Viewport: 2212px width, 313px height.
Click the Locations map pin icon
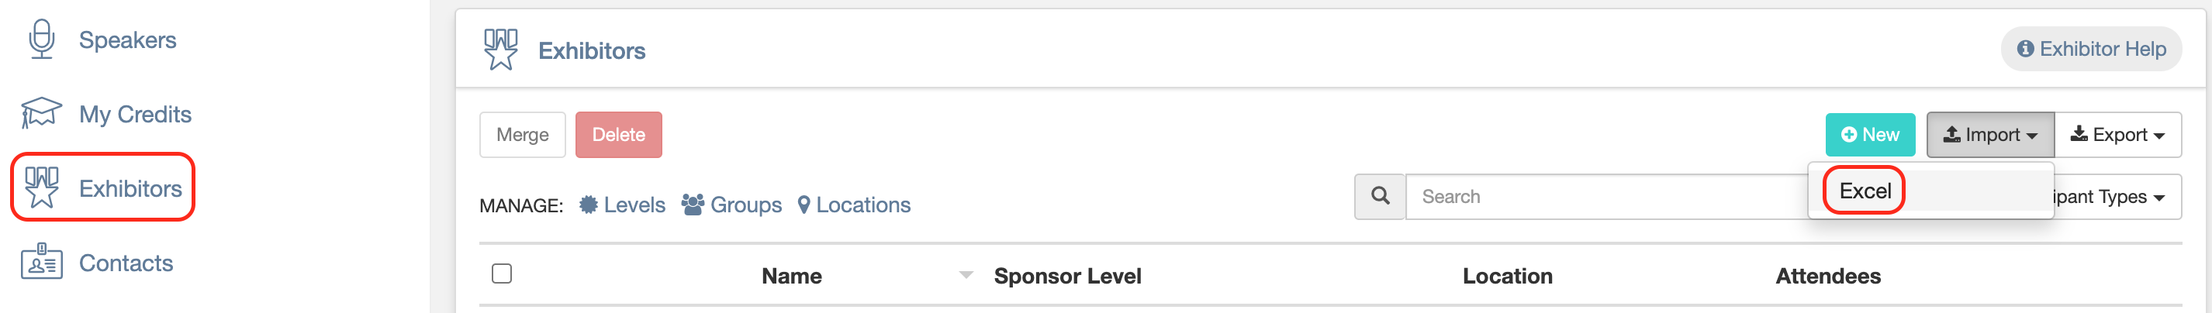coord(804,204)
